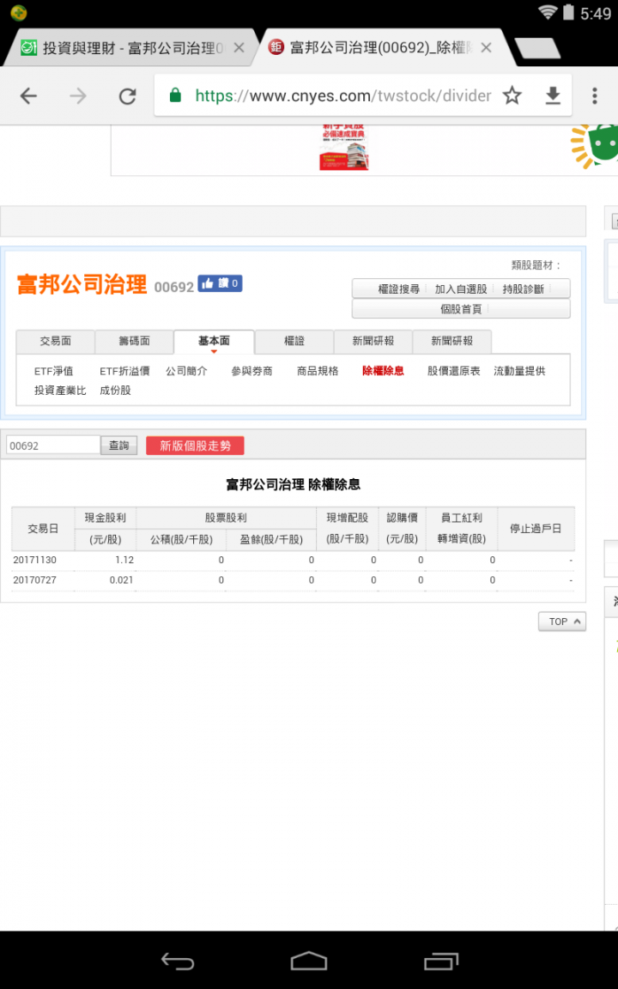
Task: Click the 現金股利 column header
Action: click(x=106, y=518)
